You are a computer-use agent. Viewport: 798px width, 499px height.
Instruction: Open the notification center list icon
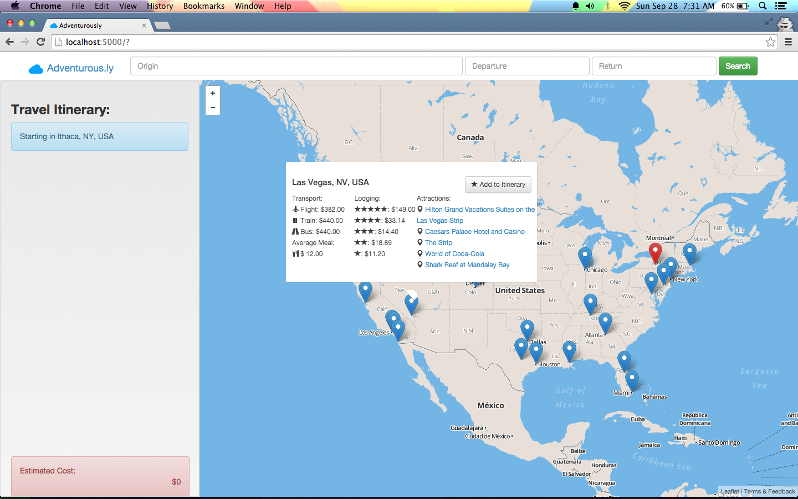pos(781,6)
